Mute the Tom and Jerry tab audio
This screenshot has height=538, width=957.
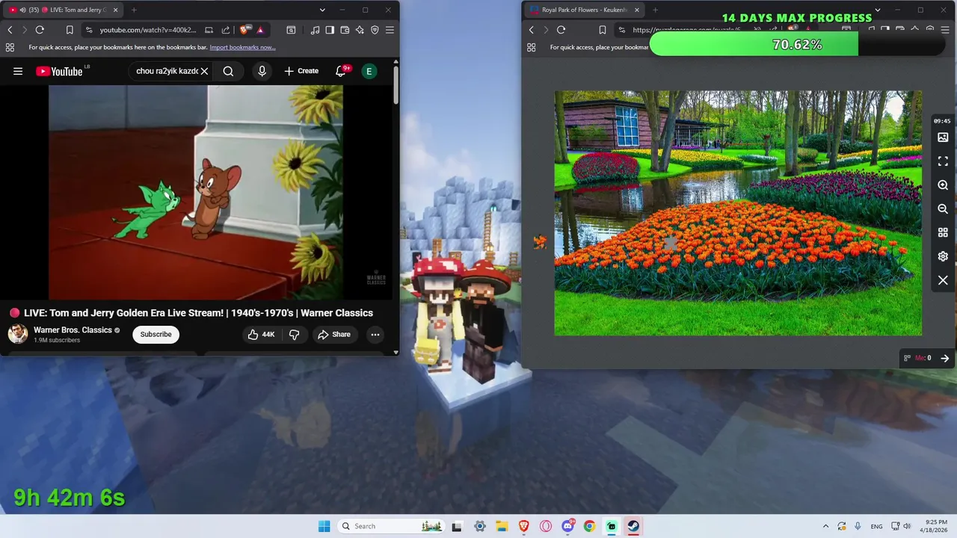(22, 10)
